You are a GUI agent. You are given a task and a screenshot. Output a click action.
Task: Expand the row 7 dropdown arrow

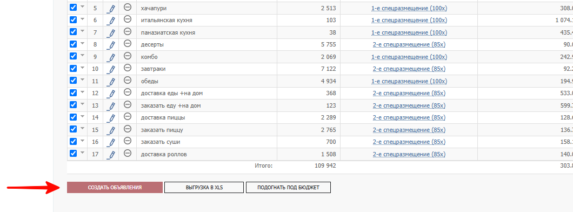(82, 31)
